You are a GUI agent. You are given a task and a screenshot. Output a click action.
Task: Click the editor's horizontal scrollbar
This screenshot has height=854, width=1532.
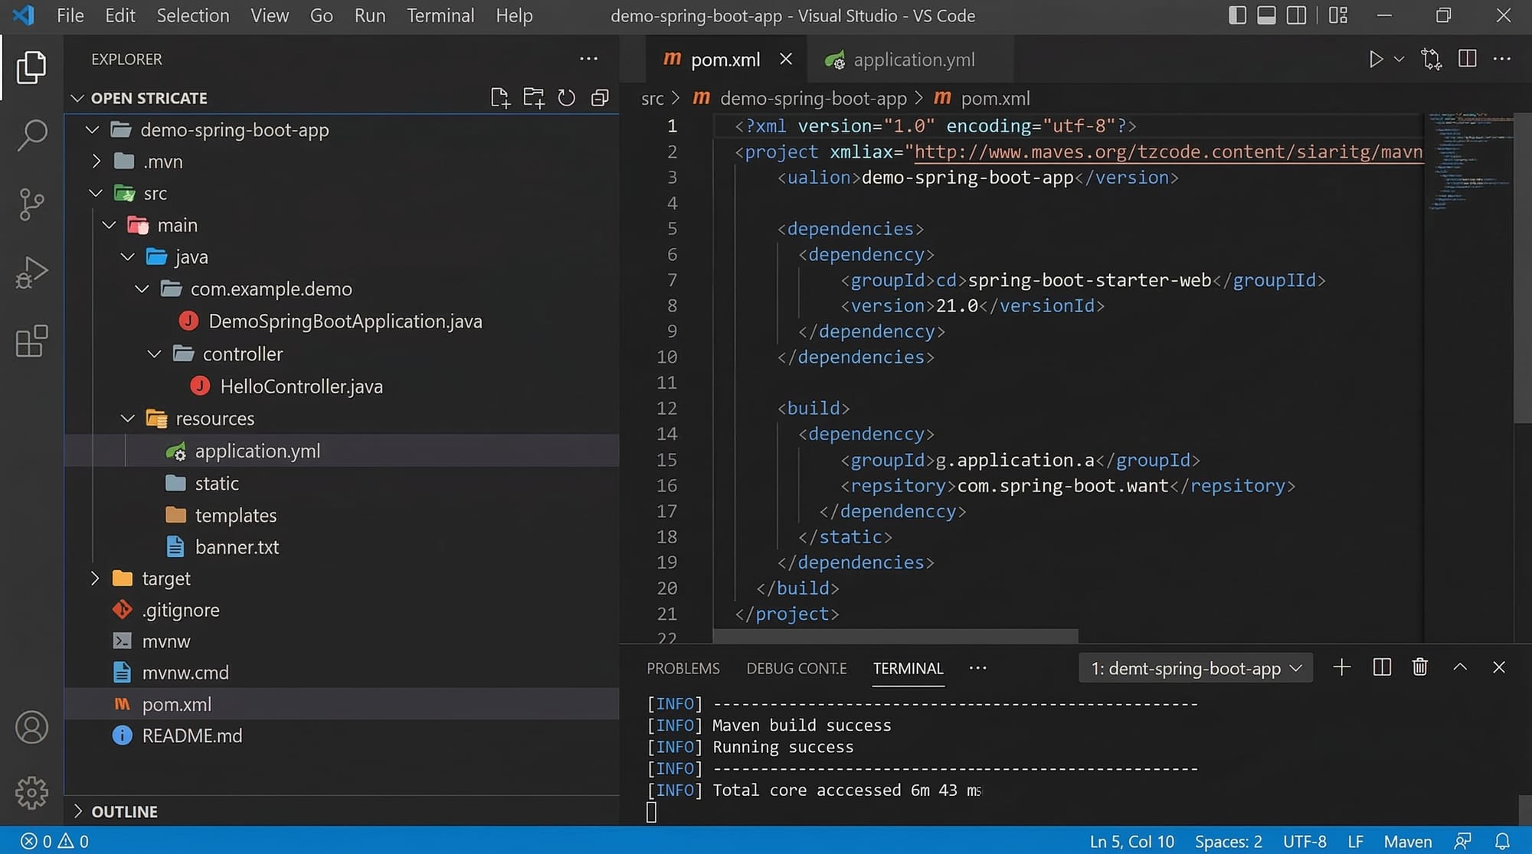[895, 636]
